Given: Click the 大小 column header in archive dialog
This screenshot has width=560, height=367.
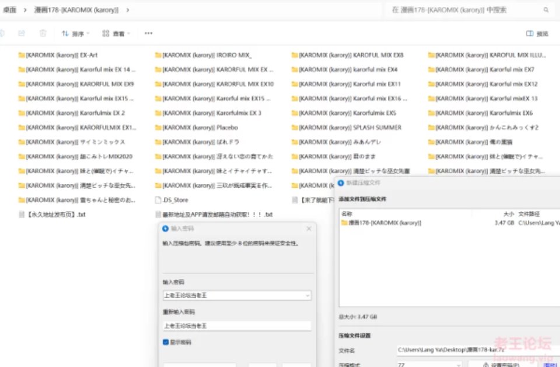Looking at the screenshot, I should pos(508,214).
